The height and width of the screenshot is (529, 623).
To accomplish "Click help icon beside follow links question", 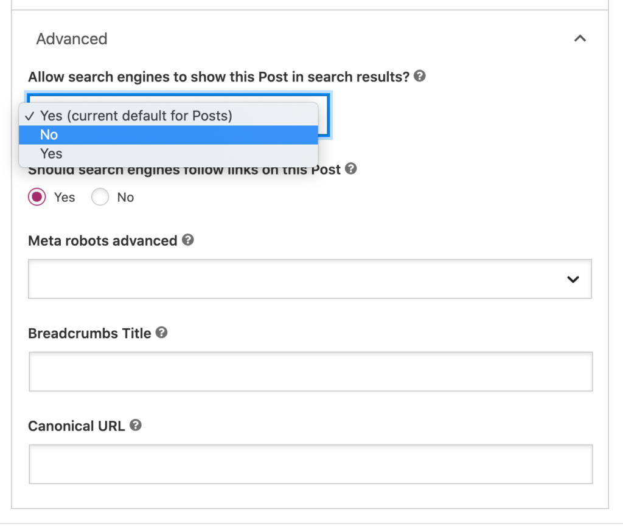I will (351, 169).
